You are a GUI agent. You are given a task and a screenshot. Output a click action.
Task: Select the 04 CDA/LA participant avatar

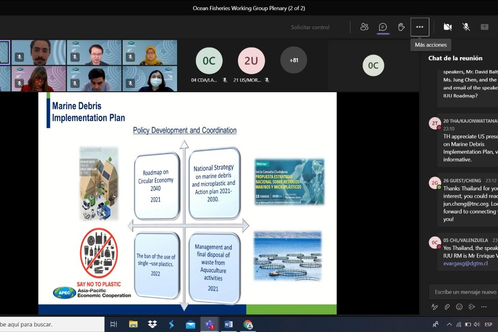point(209,61)
